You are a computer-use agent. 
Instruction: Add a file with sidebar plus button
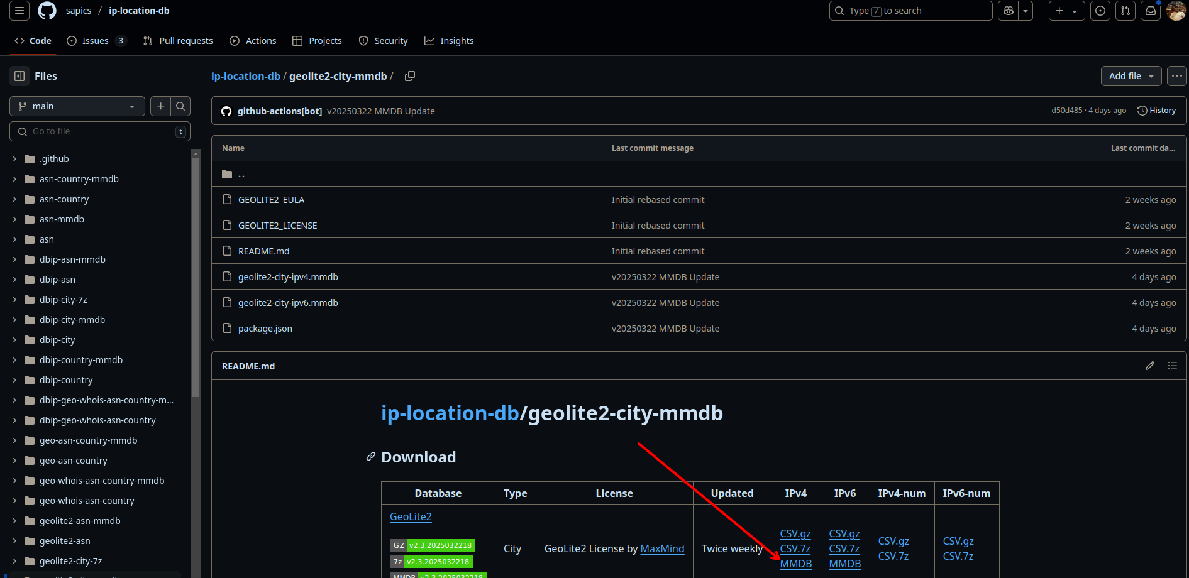click(x=161, y=106)
